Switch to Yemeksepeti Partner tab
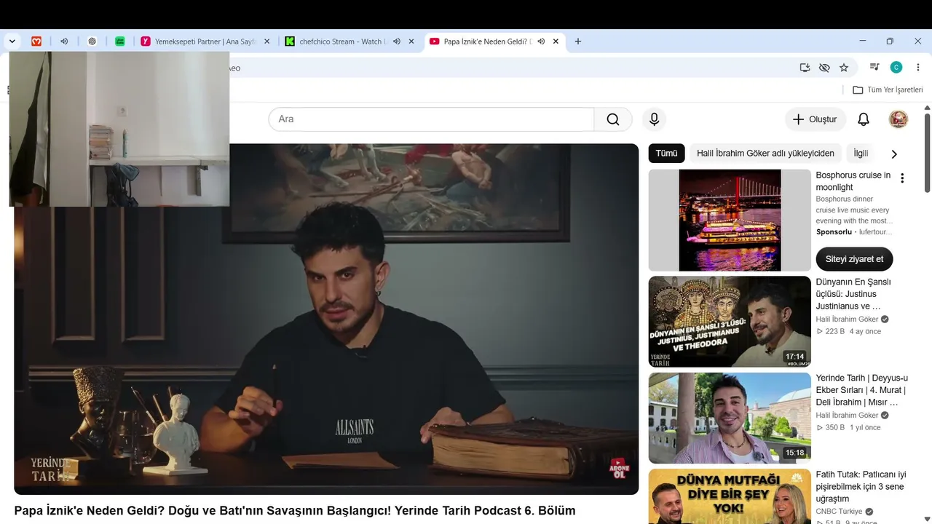Viewport: 932px width, 524px height. click(205, 41)
